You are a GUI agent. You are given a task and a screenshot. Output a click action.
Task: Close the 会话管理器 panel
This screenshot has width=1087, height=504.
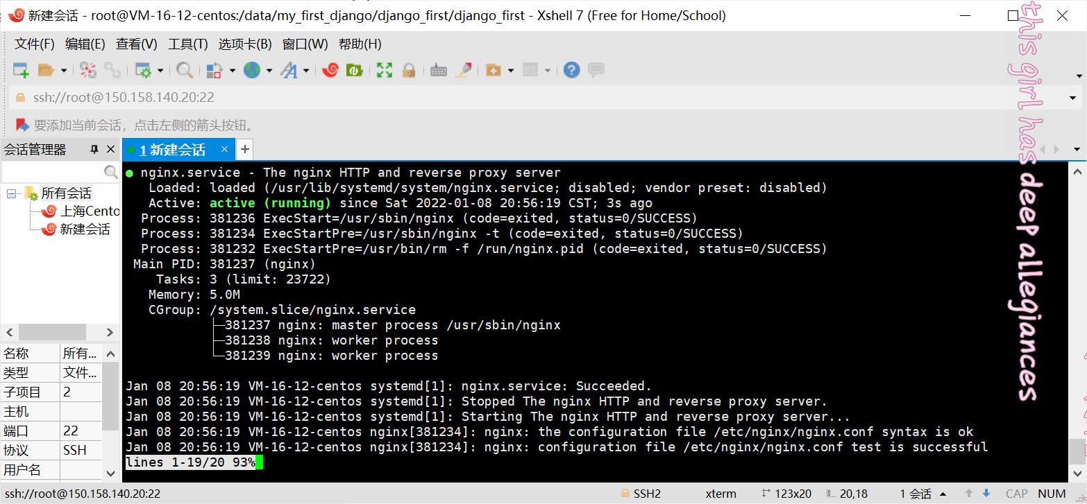[x=110, y=150]
